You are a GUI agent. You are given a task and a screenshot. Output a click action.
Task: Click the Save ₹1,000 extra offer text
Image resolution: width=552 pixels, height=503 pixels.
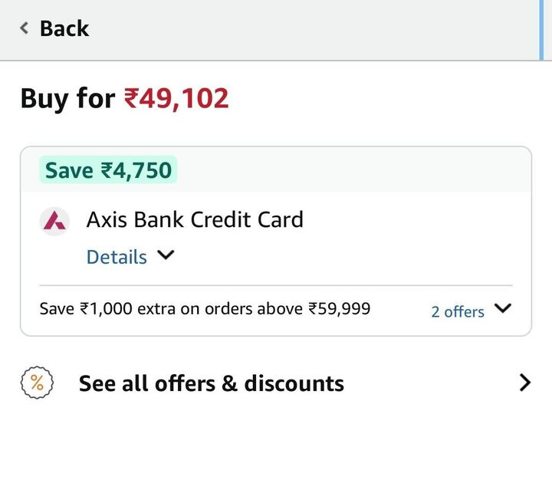(x=205, y=309)
